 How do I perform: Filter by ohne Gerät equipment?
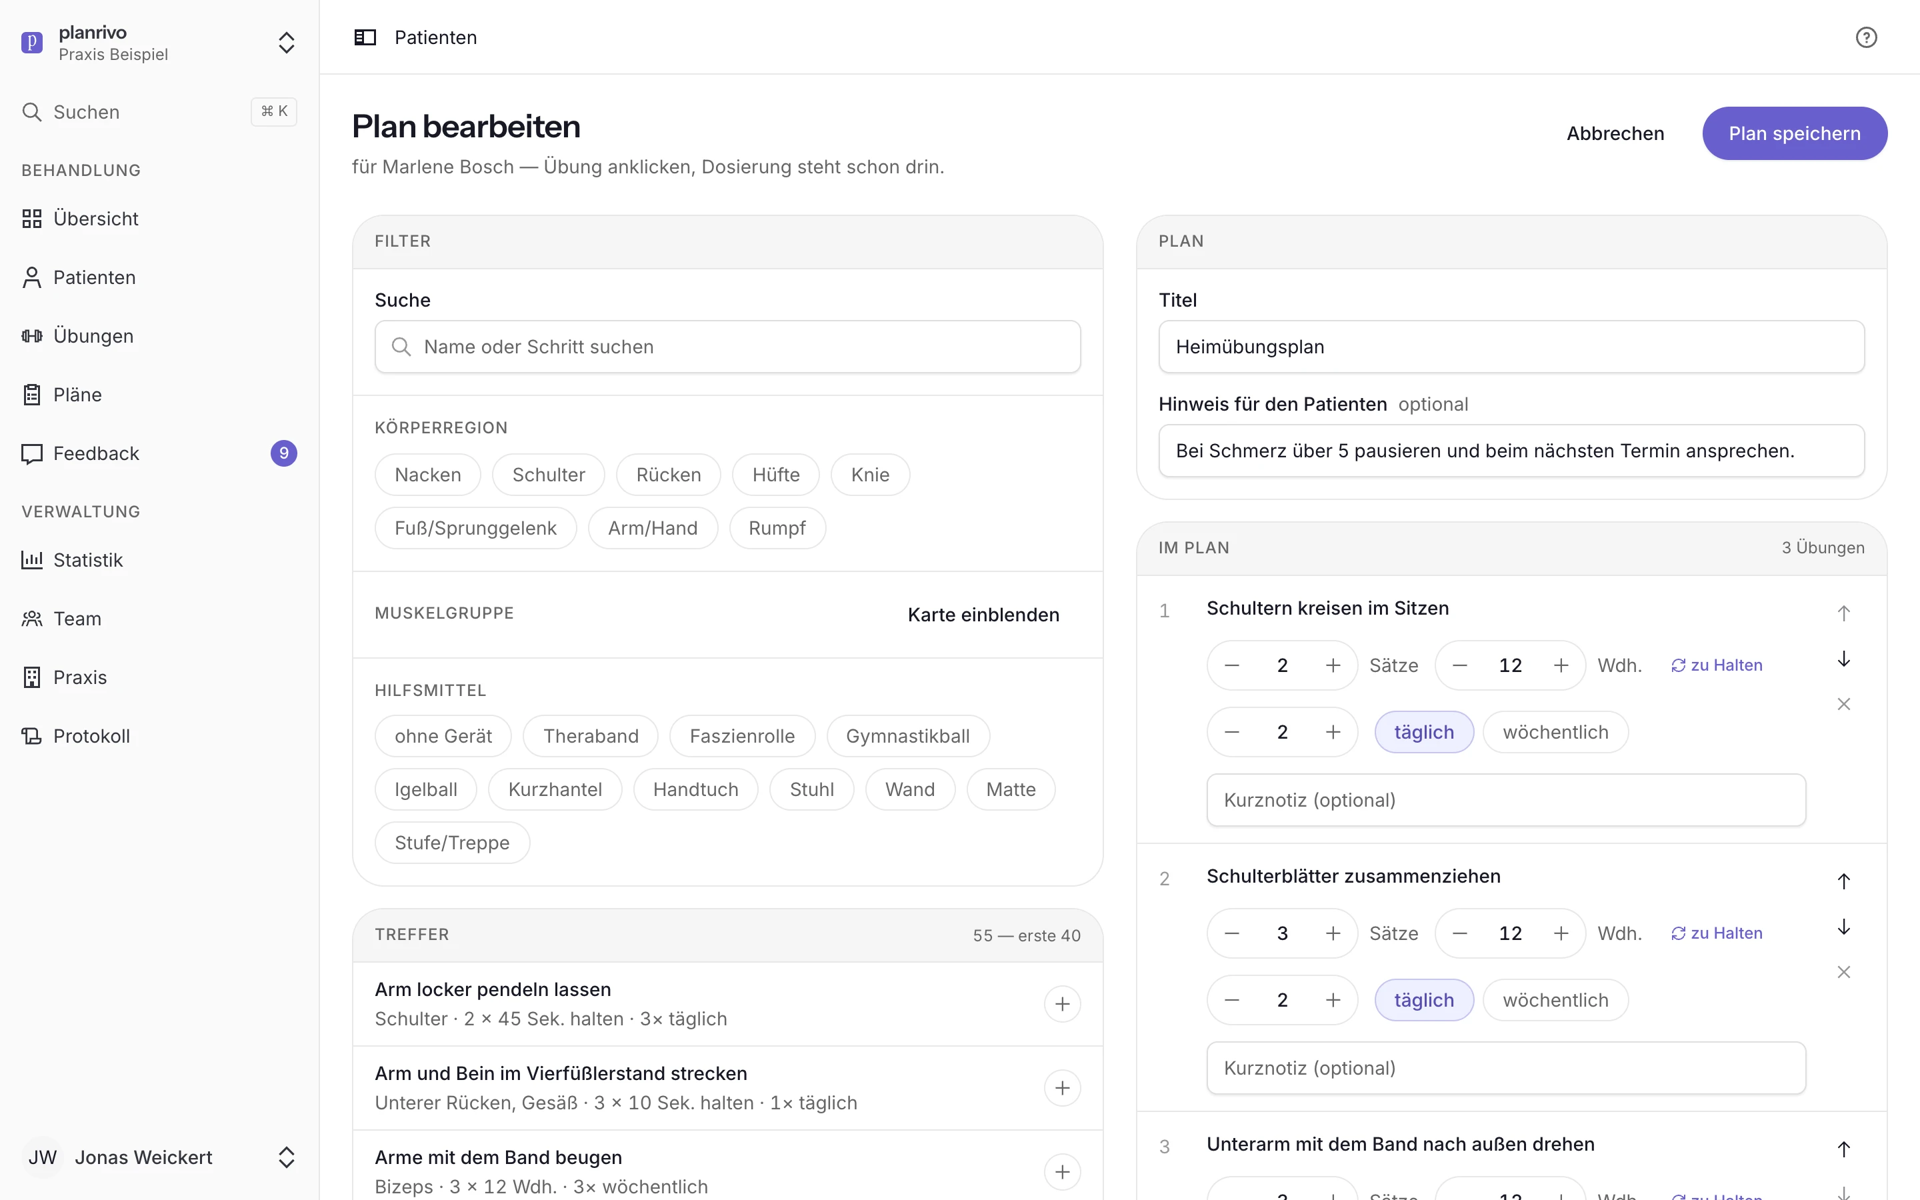[443, 736]
